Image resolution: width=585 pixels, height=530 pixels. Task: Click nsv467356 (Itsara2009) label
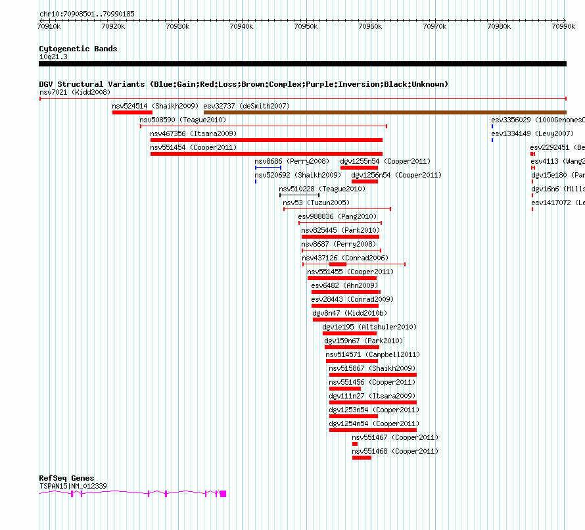coord(193,133)
